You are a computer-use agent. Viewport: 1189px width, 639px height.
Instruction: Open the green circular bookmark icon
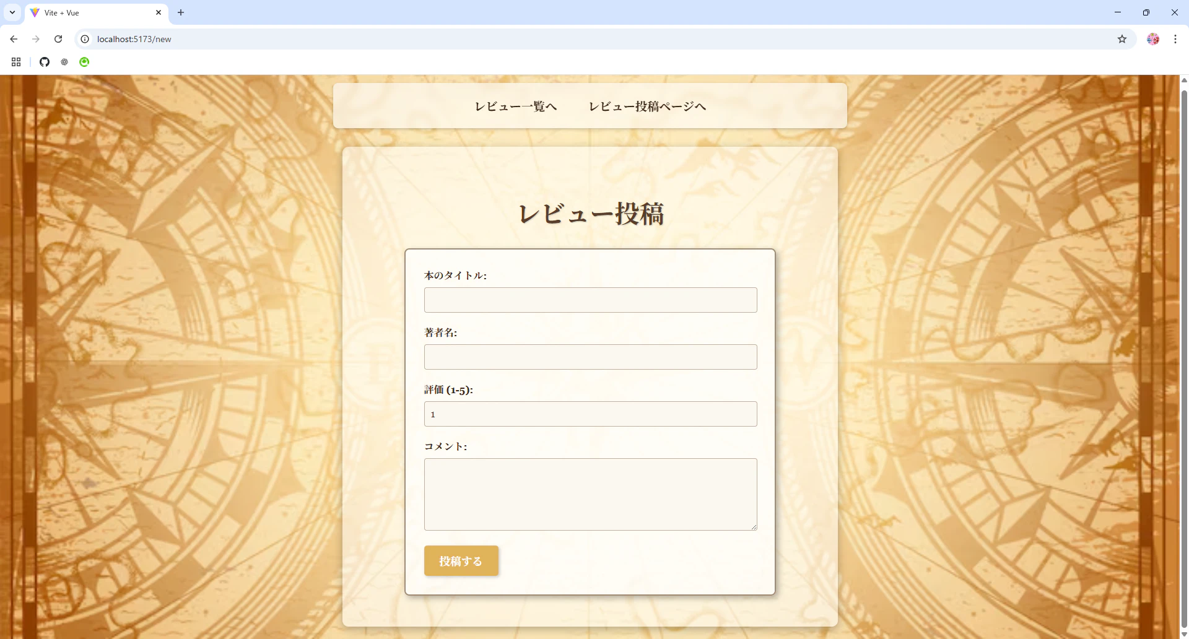pos(84,62)
